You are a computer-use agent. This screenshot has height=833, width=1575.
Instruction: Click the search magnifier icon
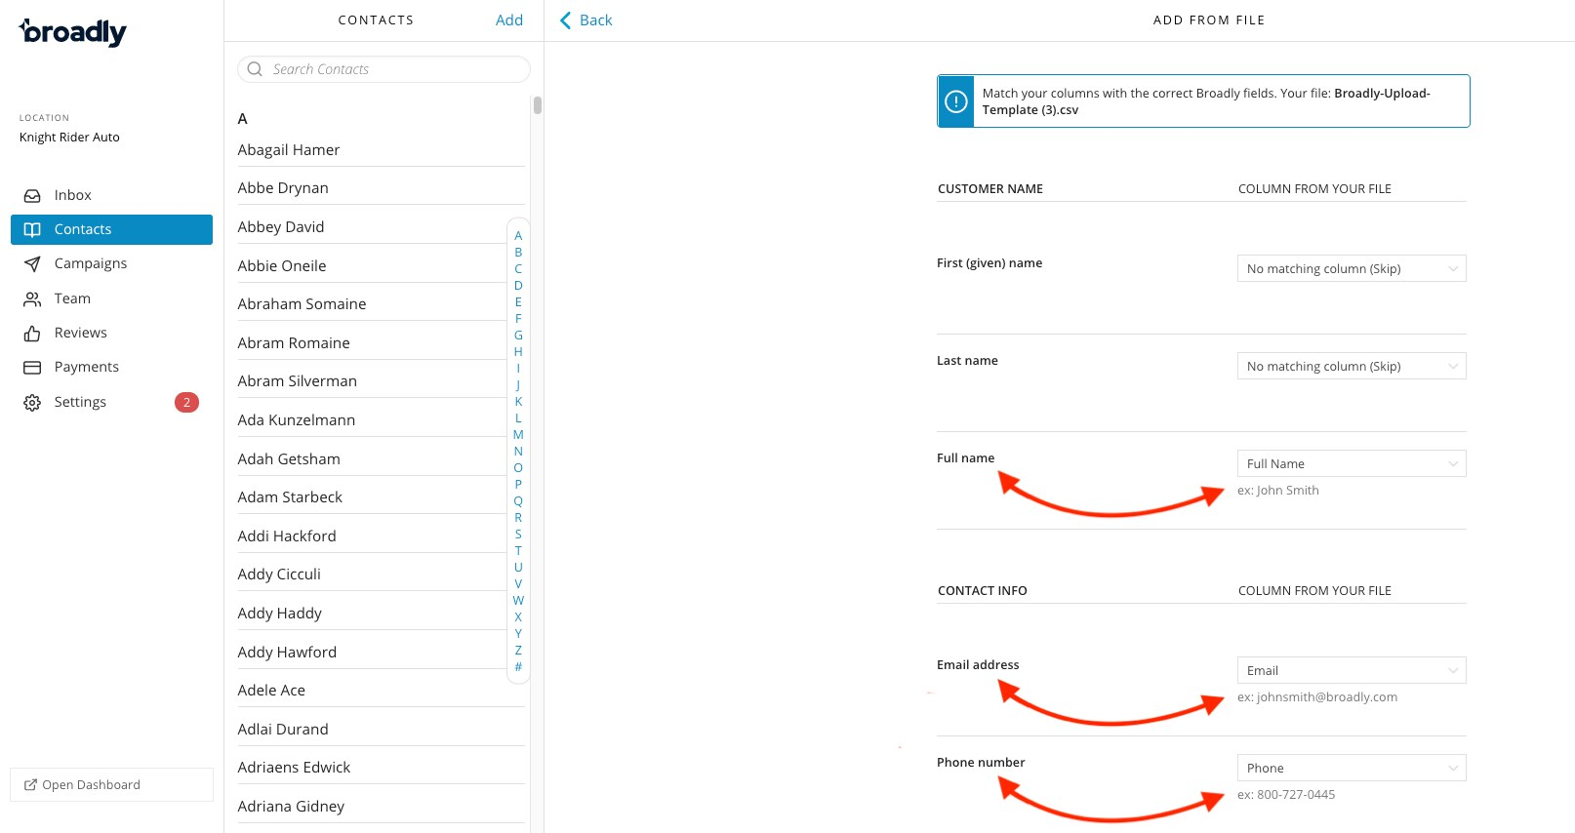255,69
